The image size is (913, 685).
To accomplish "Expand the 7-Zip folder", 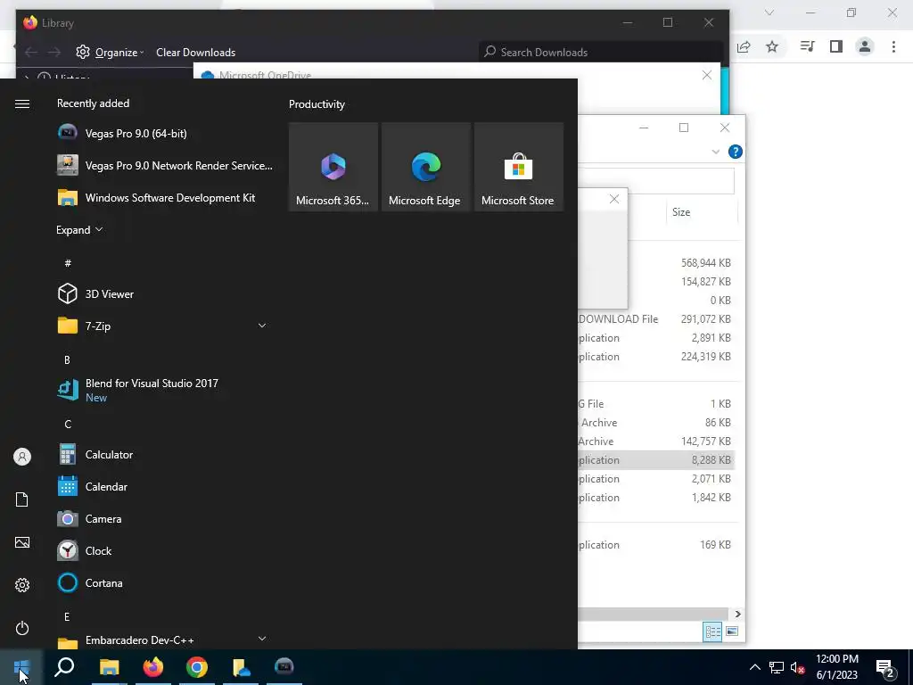I will point(262,326).
